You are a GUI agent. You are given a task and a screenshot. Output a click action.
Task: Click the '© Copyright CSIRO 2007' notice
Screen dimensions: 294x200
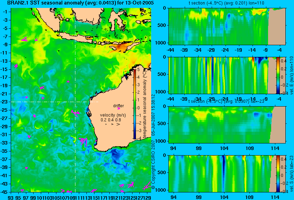coord(153,164)
